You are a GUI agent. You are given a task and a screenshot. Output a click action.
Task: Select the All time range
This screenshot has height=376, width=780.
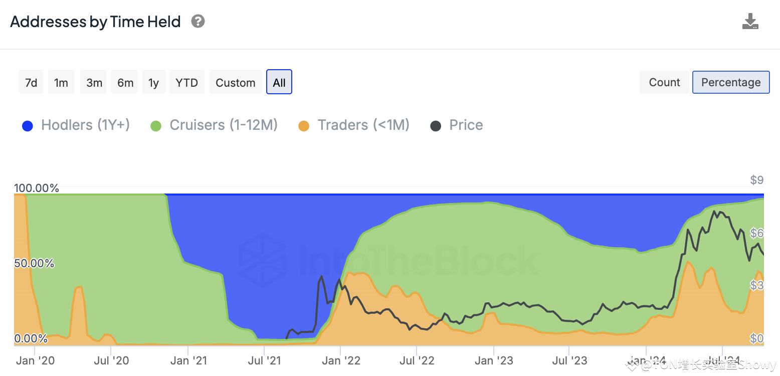pyautogui.click(x=279, y=82)
